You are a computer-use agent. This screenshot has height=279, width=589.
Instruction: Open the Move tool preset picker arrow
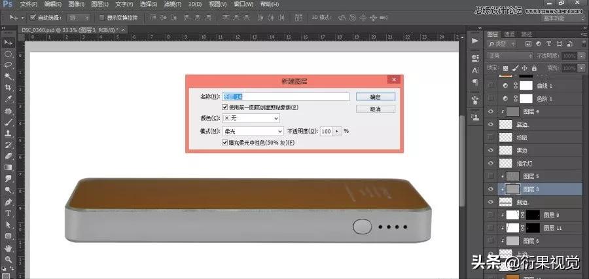click(x=22, y=18)
